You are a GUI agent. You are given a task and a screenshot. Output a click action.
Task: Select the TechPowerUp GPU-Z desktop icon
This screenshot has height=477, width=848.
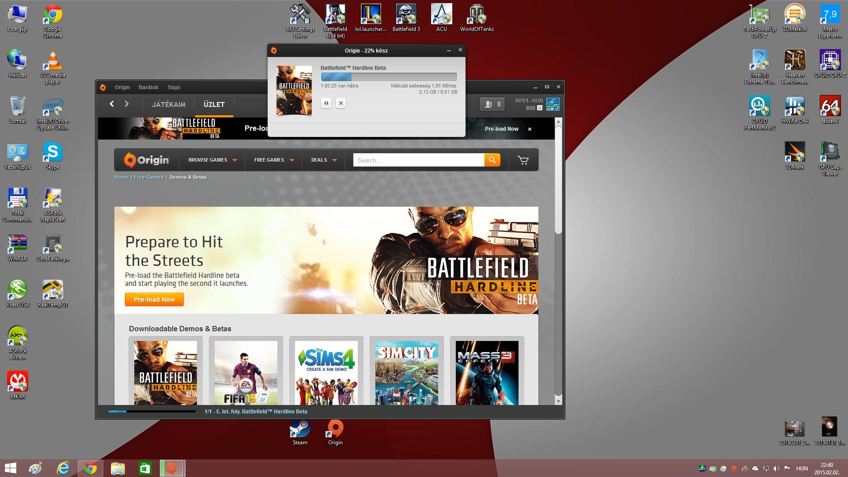pos(759,21)
